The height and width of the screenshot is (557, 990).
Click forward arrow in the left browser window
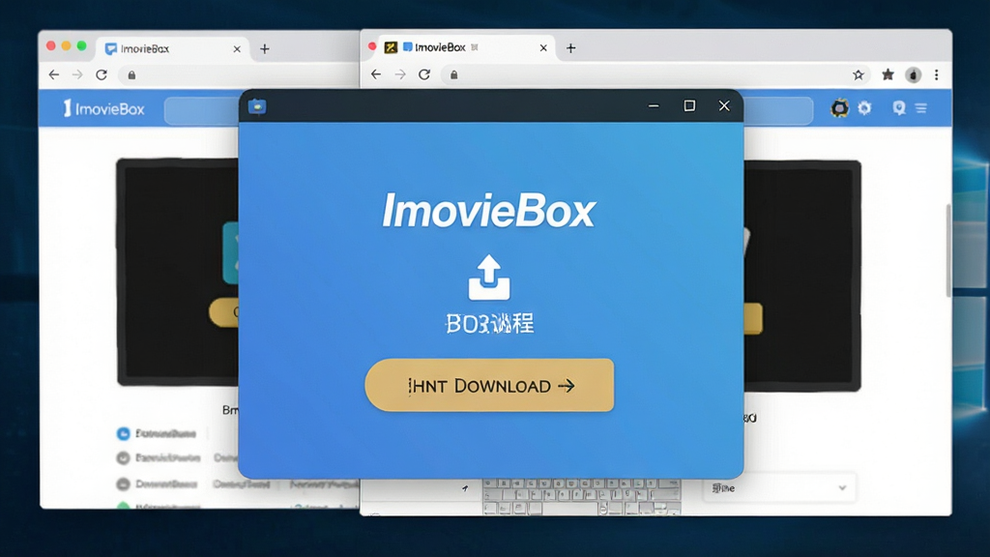point(77,75)
